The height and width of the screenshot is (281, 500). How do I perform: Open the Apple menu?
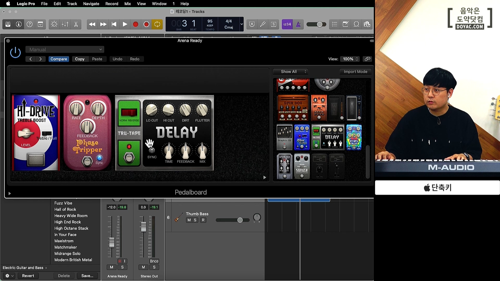[8, 4]
